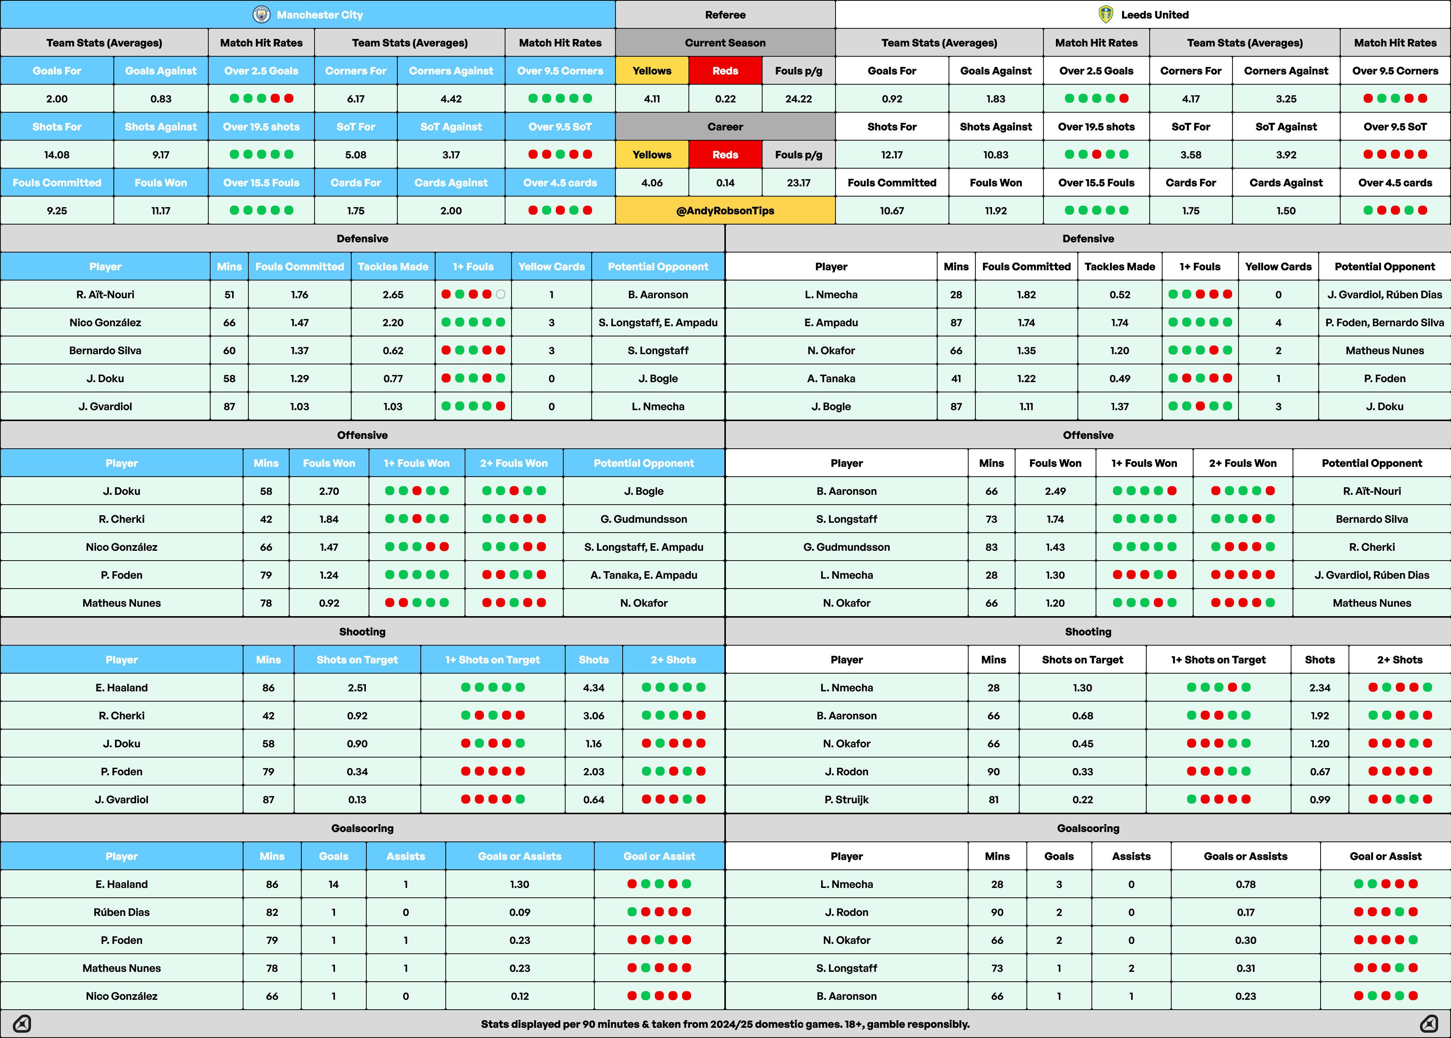Click J. Doku's Fouls Won value 2.70
The image size is (1451, 1038).
coord(329,491)
